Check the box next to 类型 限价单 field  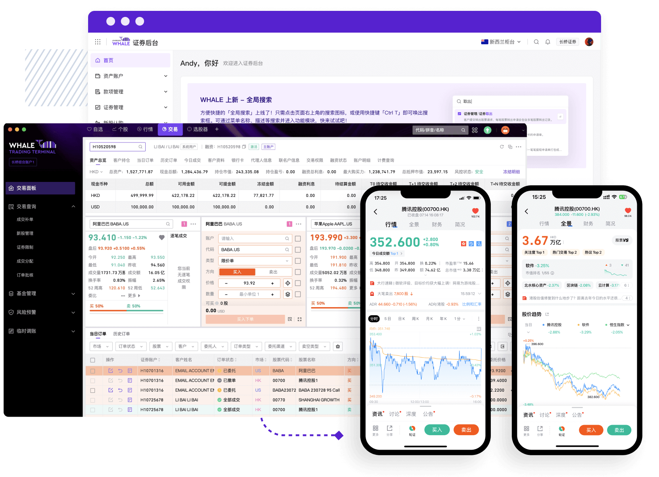click(298, 261)
